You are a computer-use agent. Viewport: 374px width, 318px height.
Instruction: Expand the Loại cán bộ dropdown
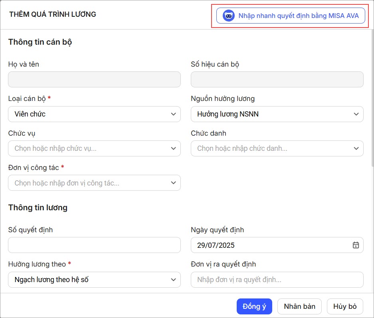pos(94,114)
